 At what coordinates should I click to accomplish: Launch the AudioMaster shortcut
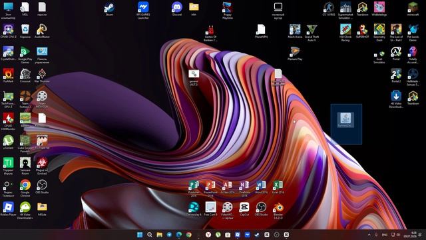[x=42, y=31]
